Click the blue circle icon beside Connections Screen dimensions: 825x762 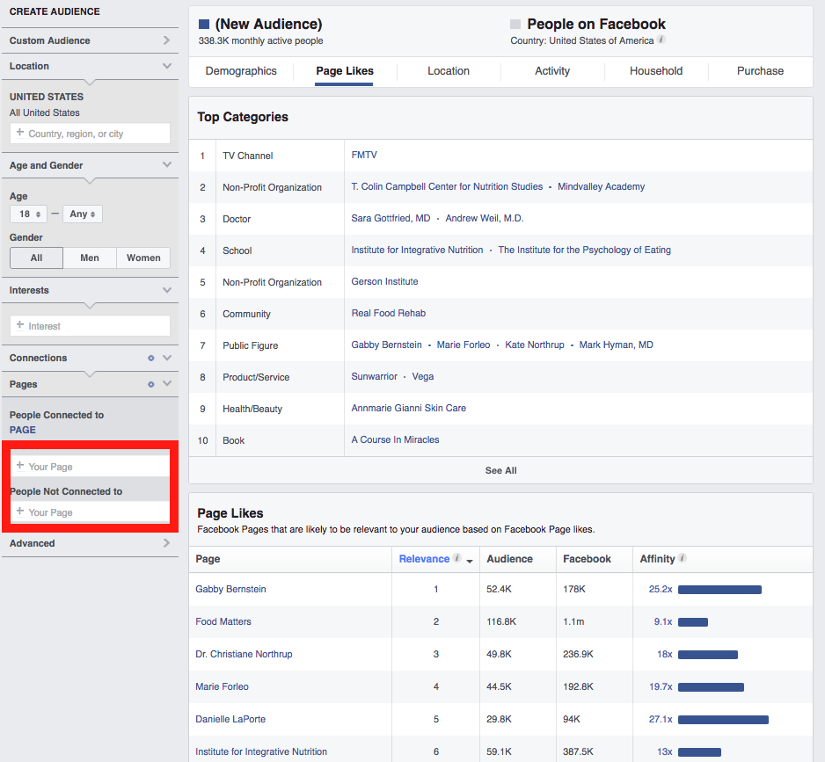pyautogui.click(x=150, y=358)
